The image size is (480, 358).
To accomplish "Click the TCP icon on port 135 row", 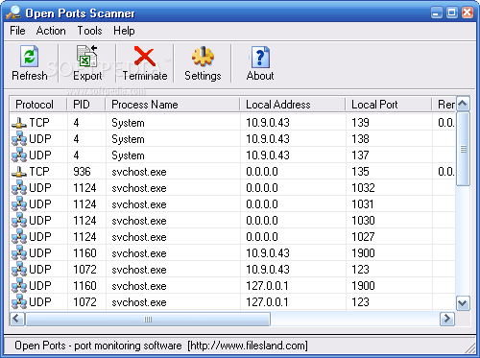I will (x=19, y=172).
